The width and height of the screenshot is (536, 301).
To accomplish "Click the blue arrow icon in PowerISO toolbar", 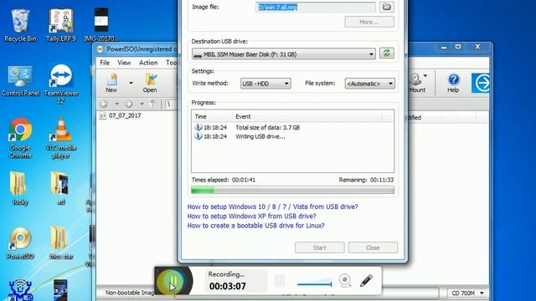I will 481,83.
